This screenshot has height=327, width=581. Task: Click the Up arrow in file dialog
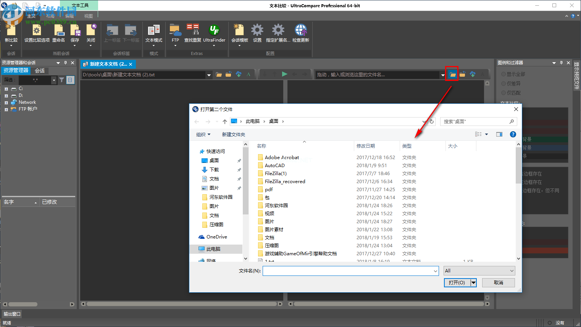click(x=225, y=121)
